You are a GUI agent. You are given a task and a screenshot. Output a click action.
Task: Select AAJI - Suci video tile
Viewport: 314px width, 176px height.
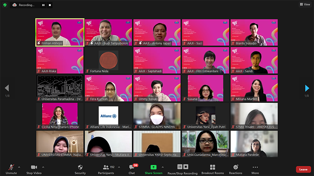click(205, 32)
